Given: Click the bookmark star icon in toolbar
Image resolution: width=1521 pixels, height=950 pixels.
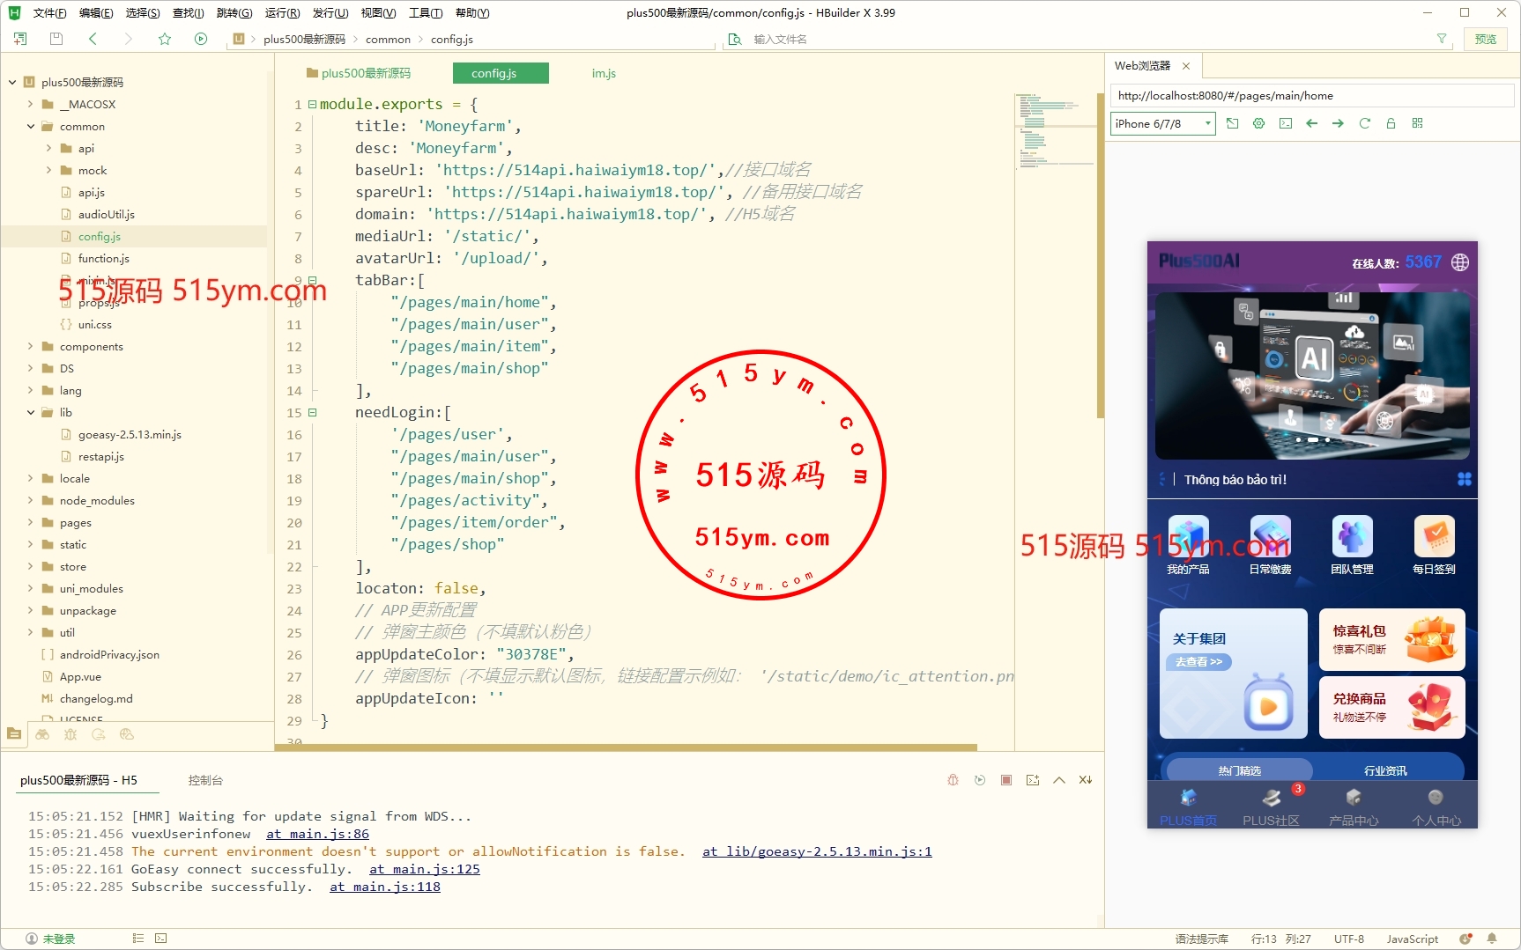Looking at the screenshot, I should coord(165,39).
